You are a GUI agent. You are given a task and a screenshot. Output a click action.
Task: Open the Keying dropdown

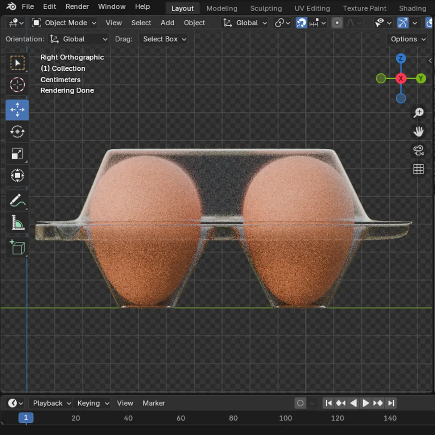click(93, 403)
